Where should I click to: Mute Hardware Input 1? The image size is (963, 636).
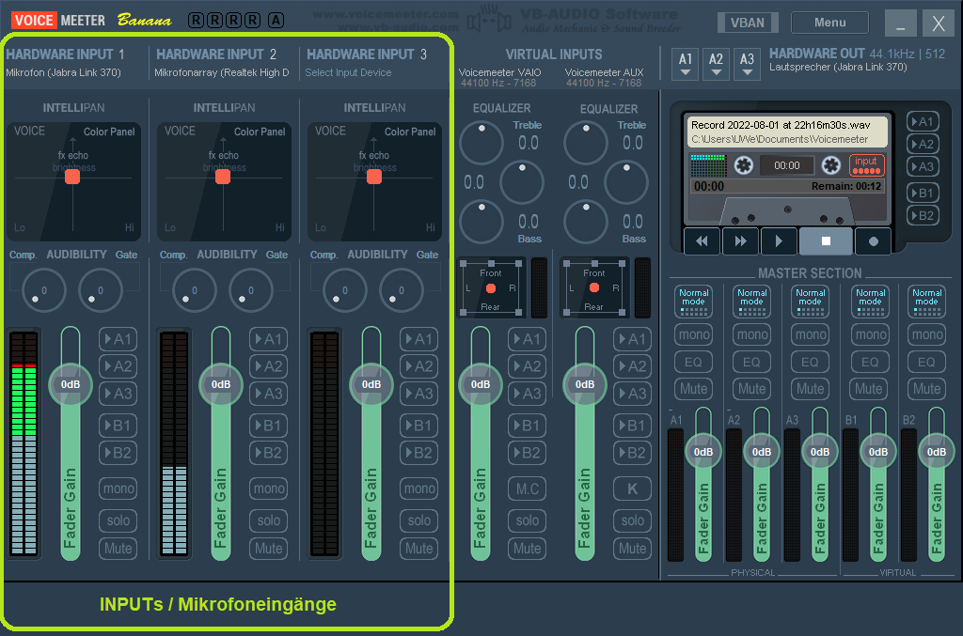click(x=118, y=548)
